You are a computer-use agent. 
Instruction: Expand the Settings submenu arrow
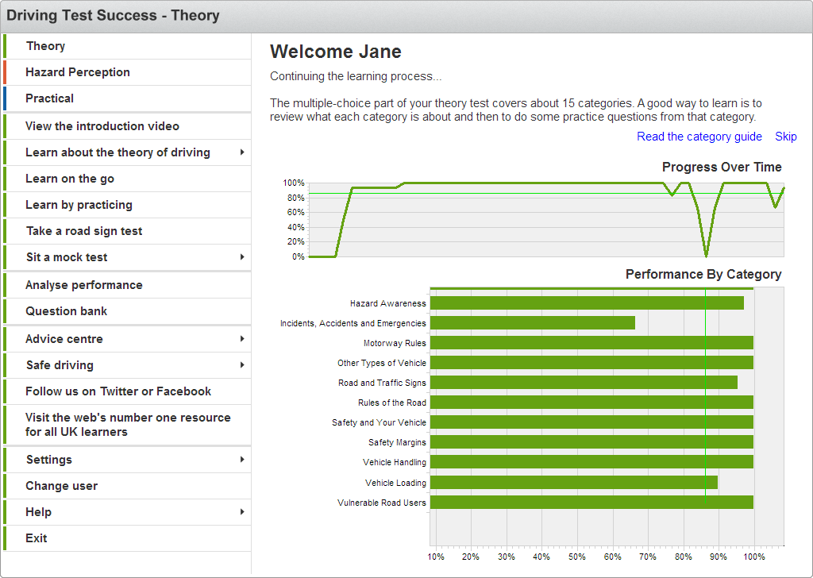pos(241,460)
